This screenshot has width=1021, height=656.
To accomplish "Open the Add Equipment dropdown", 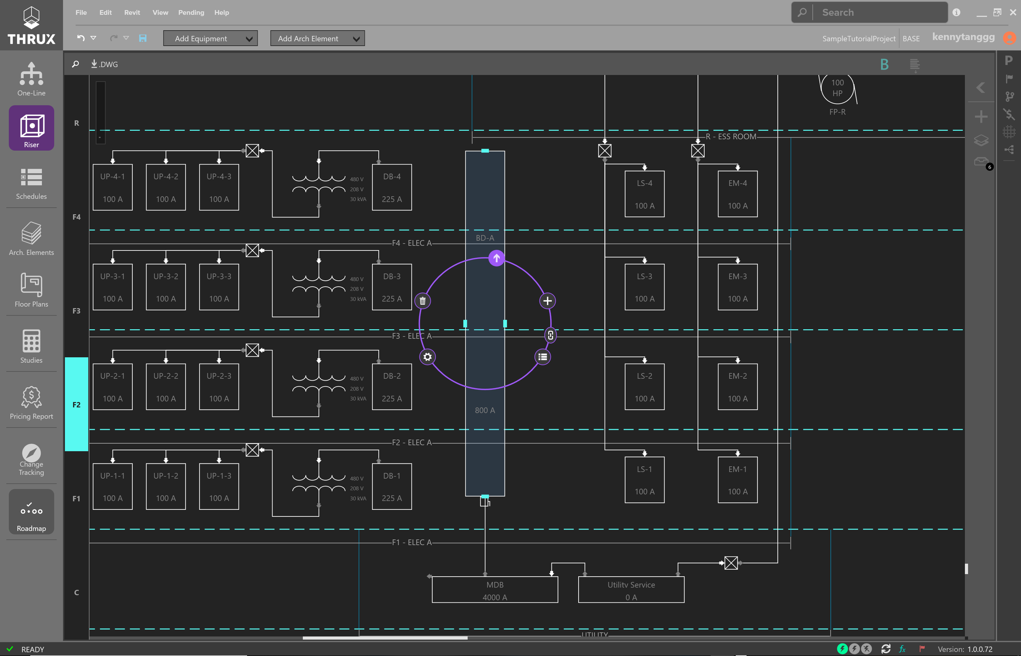I will (x=211, y=38).
